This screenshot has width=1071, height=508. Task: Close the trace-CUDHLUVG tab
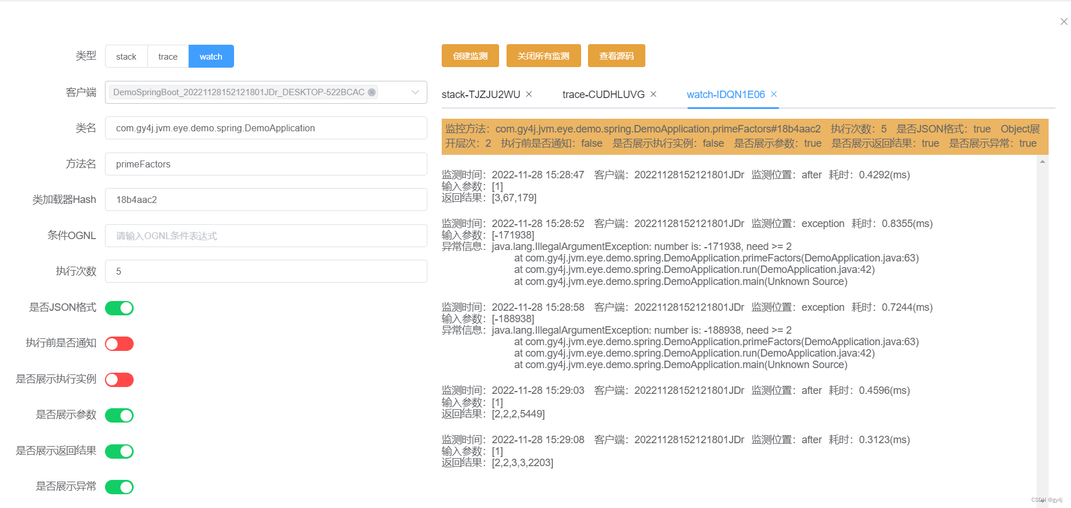[653, 94]
